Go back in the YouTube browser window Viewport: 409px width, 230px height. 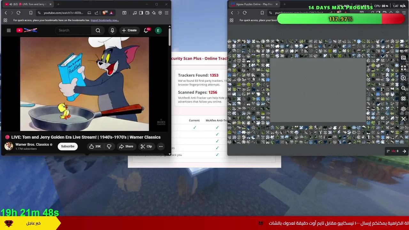pos(6,13)
